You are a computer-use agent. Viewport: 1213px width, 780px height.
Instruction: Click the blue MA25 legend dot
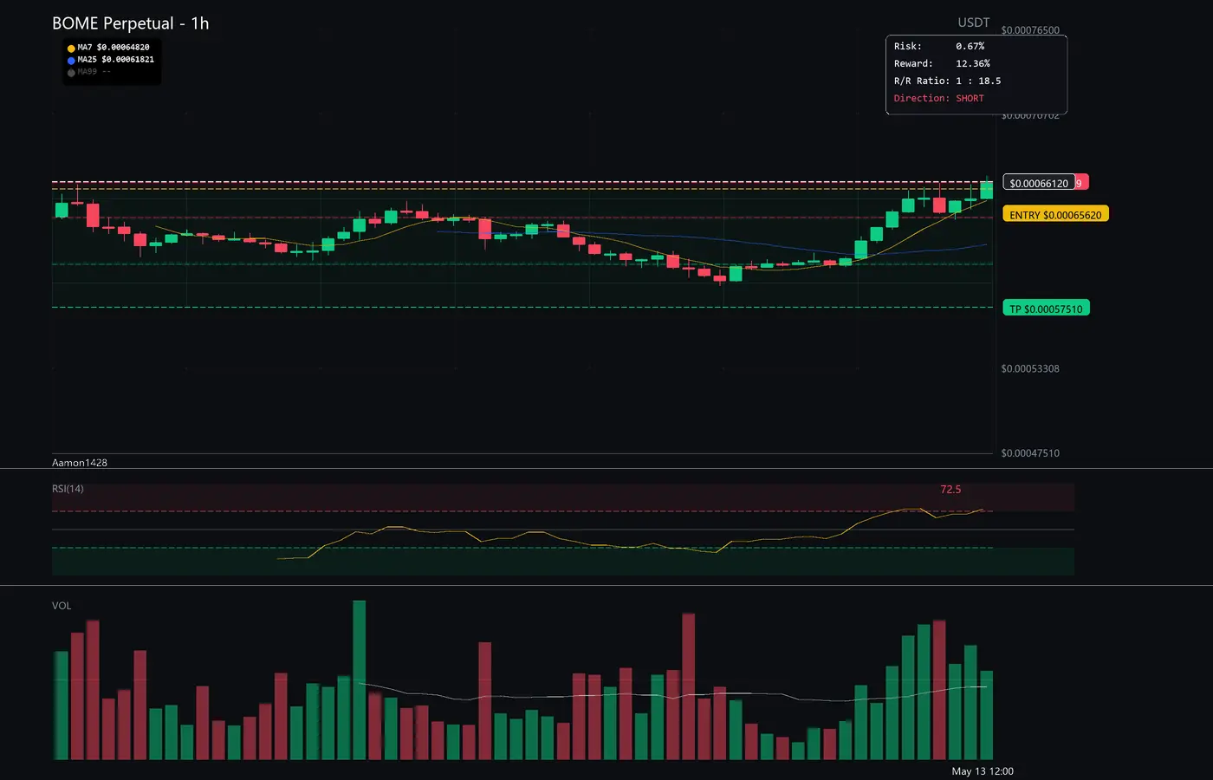pos(71,61)
